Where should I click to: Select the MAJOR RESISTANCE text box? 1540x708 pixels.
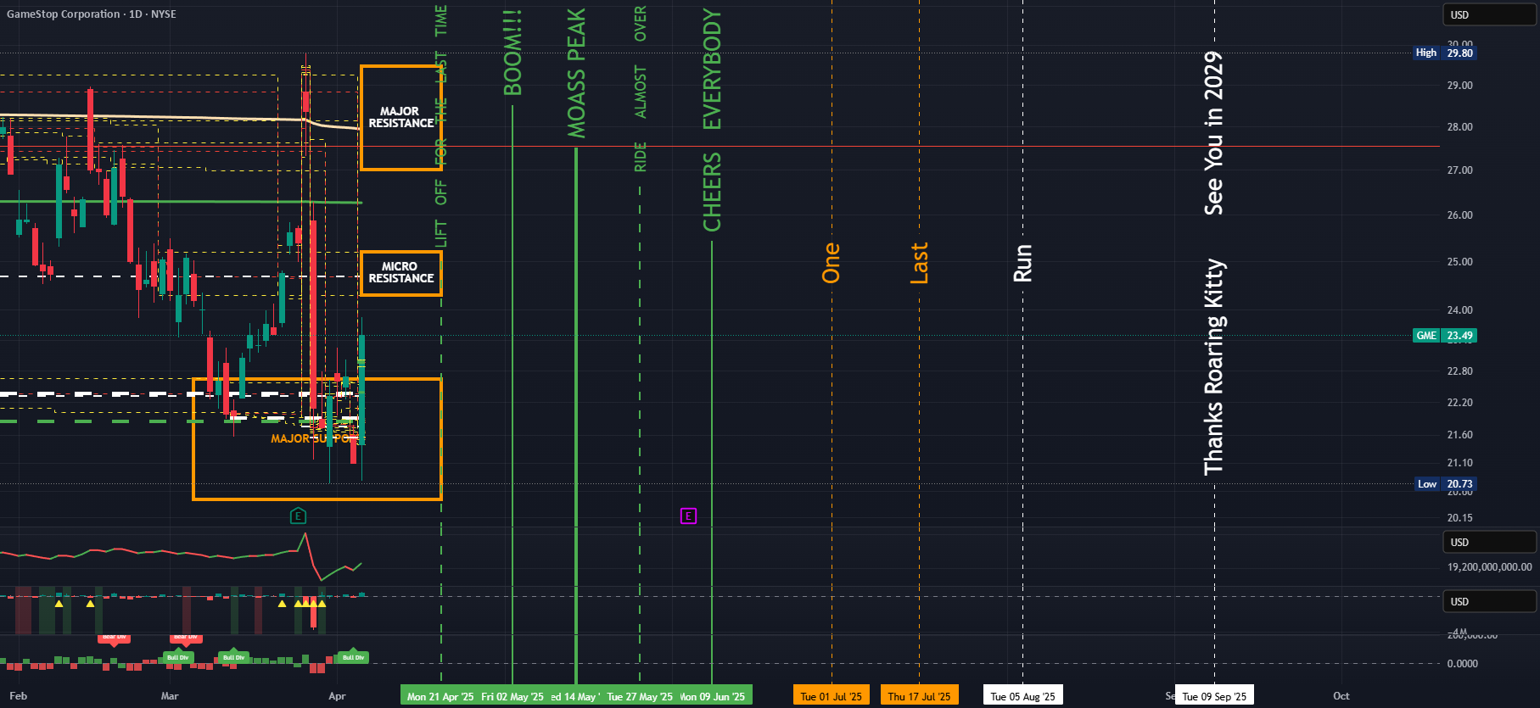coord(400,117)
